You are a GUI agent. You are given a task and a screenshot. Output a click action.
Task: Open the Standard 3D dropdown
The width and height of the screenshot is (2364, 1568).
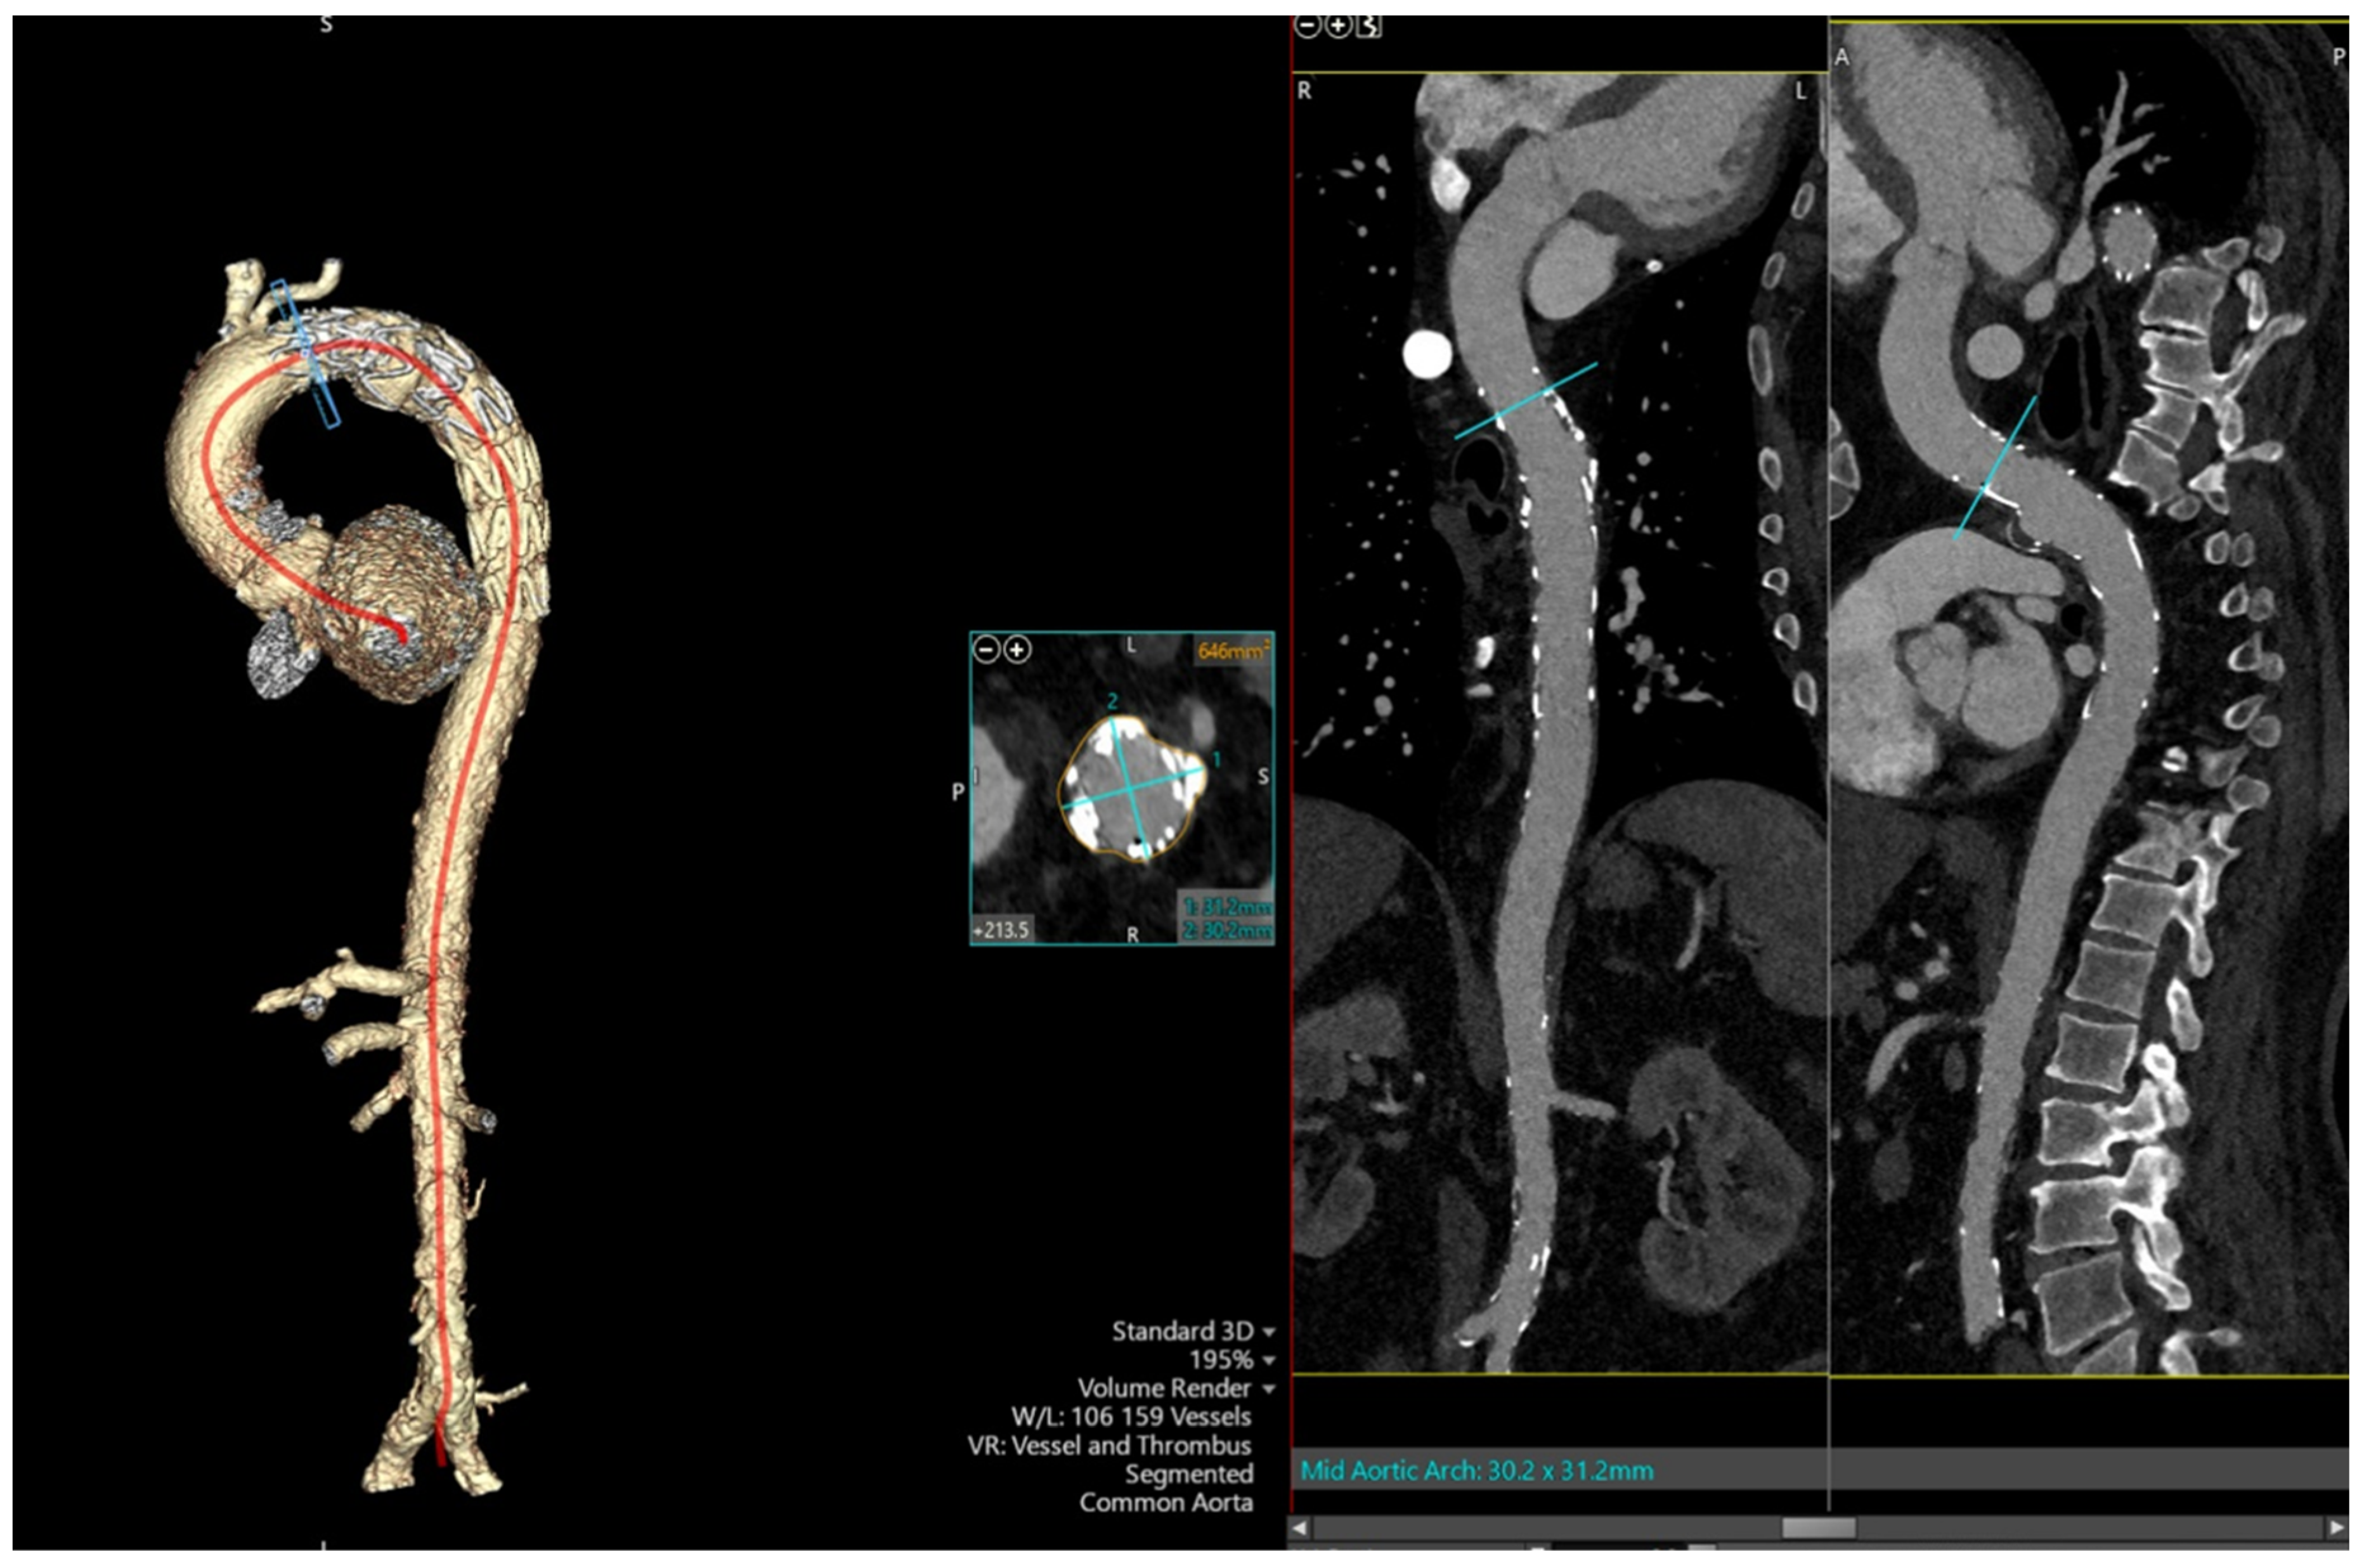click(x=1269, y=1333)
